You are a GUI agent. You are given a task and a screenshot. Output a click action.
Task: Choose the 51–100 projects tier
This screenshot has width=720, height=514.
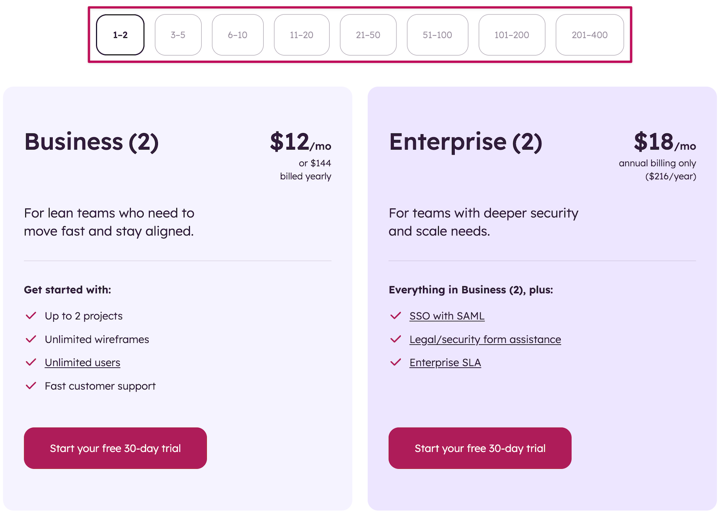click(x=437, y=35)
